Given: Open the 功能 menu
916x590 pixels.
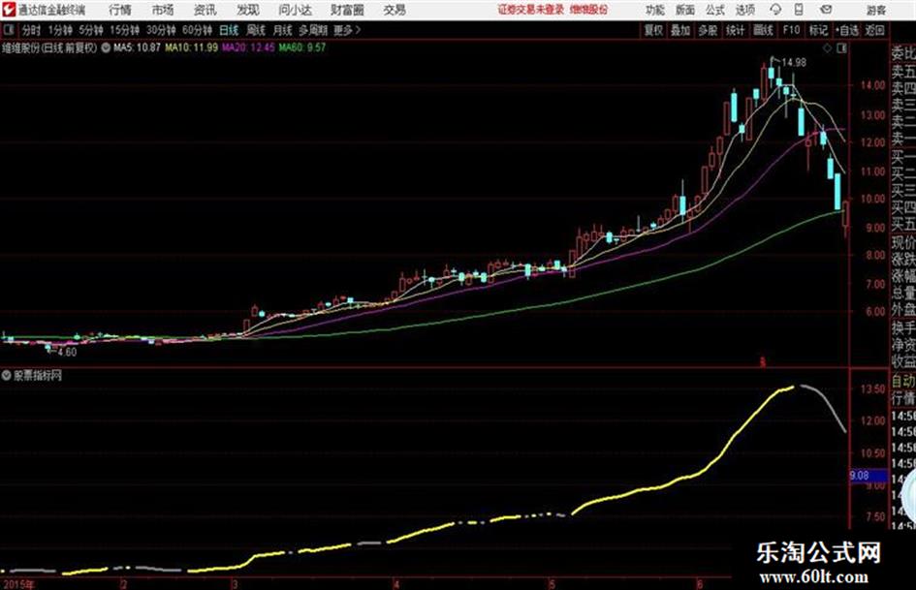Looking at the screenshot, I should tap(655, 10).
